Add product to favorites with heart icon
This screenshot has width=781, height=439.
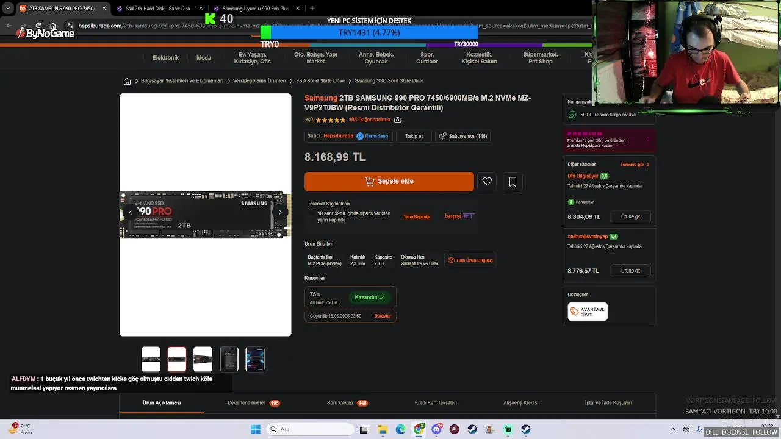[487, 182]
